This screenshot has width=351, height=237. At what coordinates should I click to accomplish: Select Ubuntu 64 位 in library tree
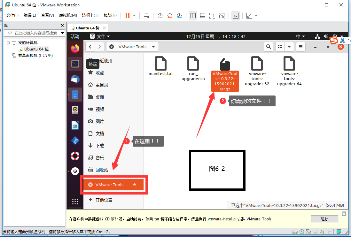click(x=36, y=49)
